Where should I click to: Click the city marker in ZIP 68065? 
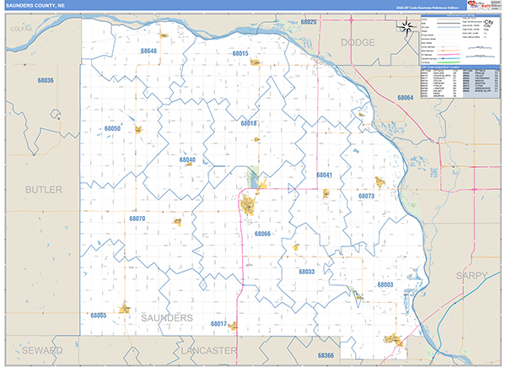tap(125, 309)
